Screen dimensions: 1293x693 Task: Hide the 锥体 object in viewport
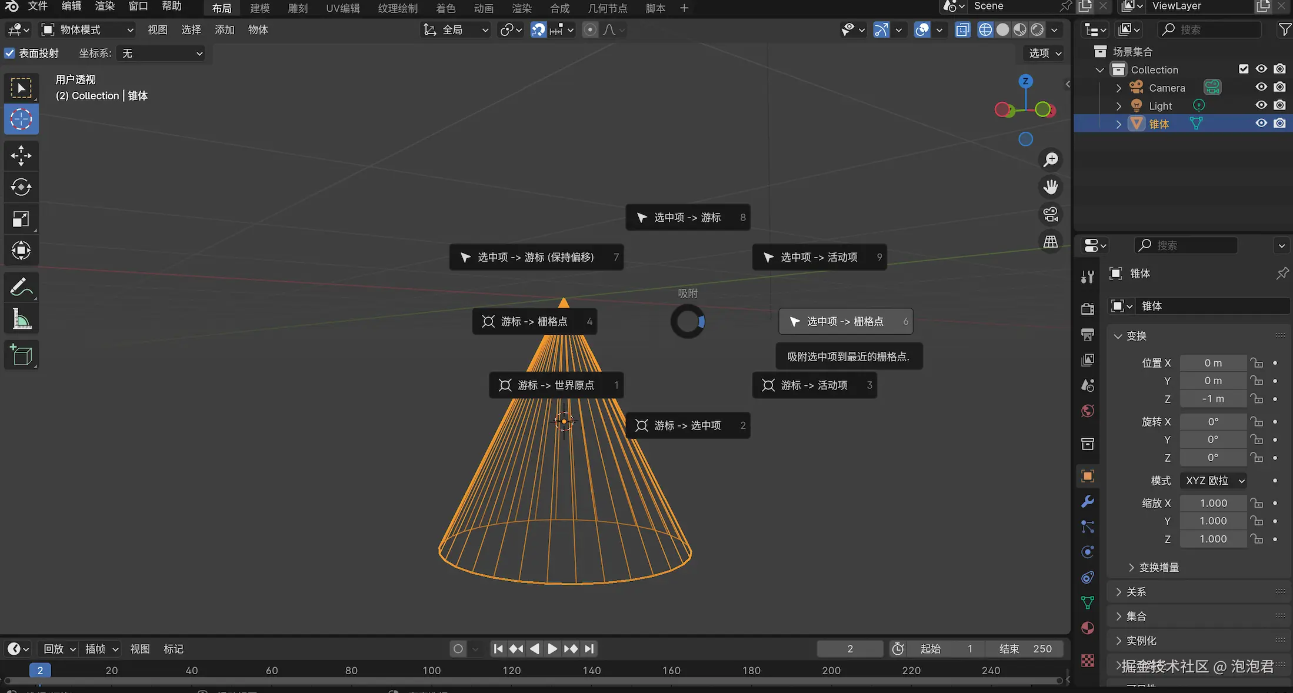pos(1261,124)
